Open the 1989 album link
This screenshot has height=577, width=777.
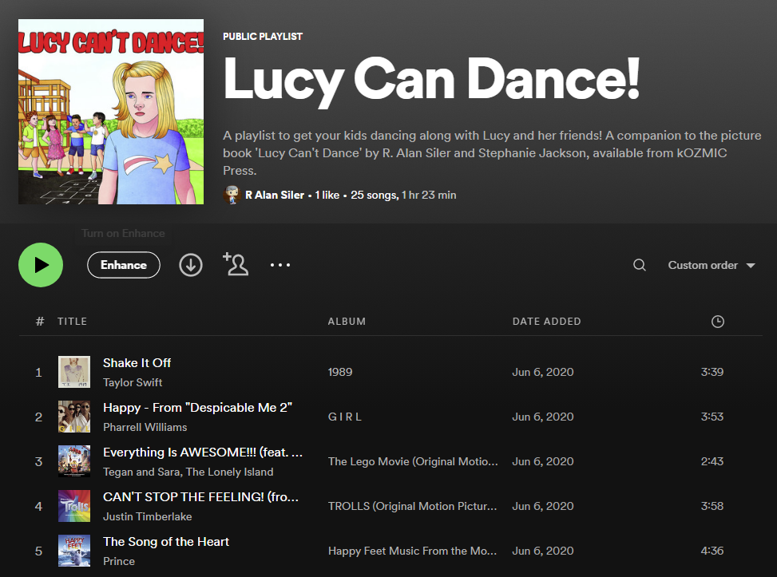point(340,372)
